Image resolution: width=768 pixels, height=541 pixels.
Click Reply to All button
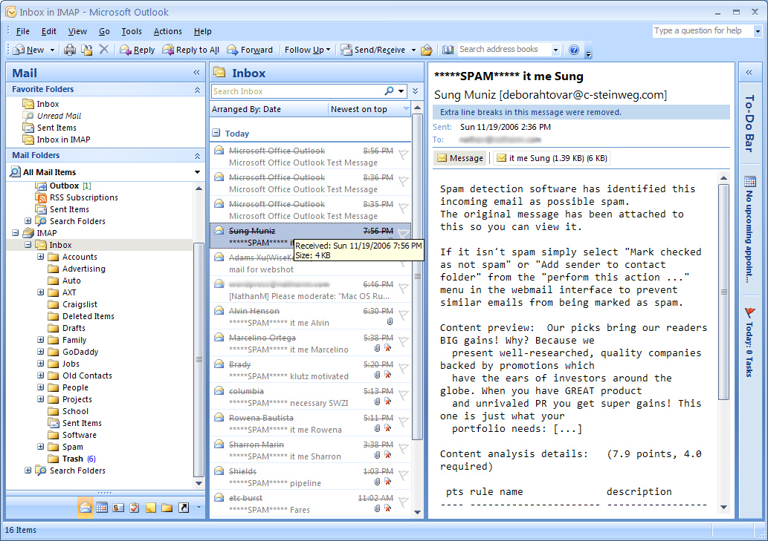click(190, 50)
